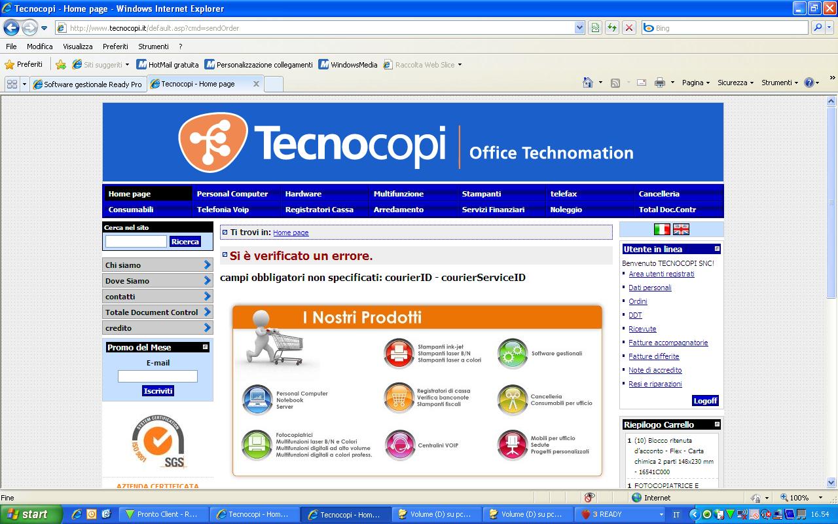Open the Modifica menu
The width and height of the screenshot is (838, 524).
click(40, 47)
